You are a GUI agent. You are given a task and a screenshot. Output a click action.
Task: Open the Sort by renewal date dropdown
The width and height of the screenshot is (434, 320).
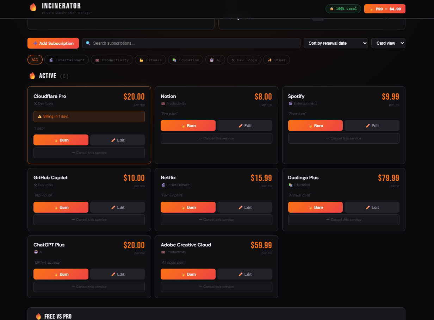pos(336,43)
